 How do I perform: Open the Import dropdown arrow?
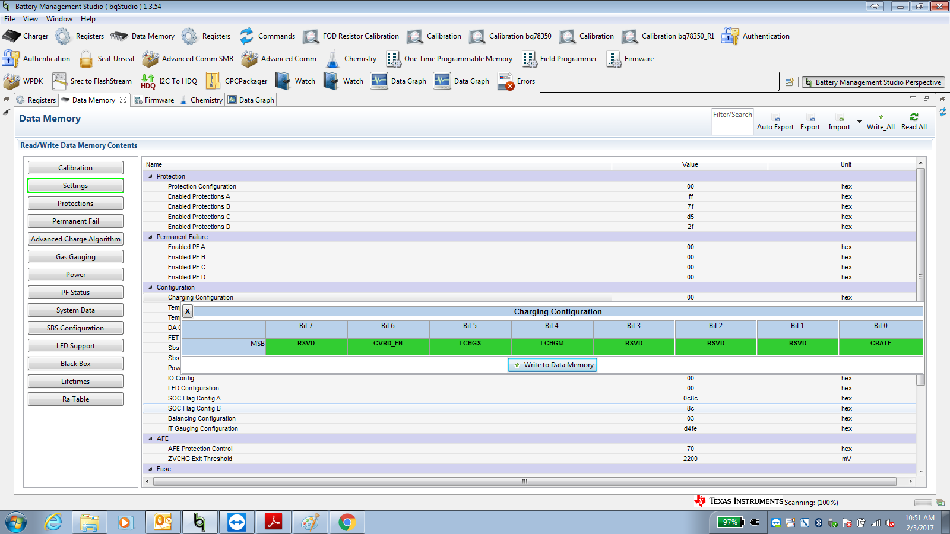(859, 122)
